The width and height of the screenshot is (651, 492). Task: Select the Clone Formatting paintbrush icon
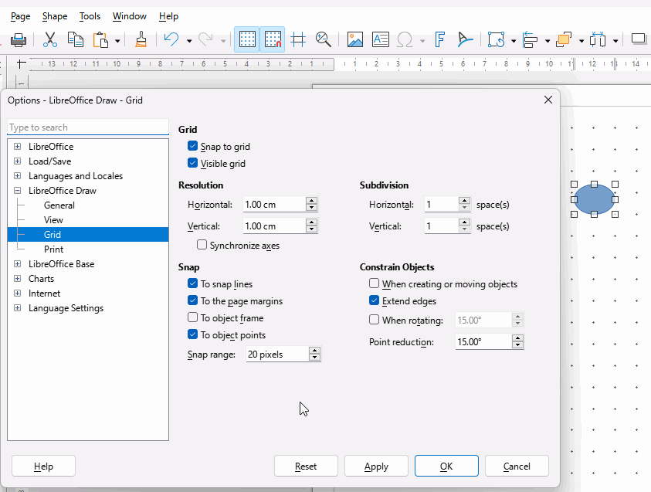(x=141, y=40)
